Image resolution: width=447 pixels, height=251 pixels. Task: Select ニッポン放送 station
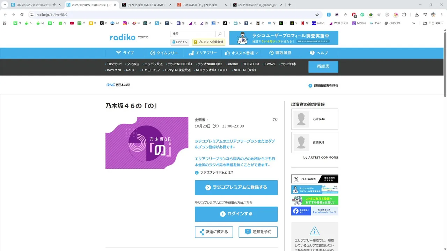(x=153, y=64)
